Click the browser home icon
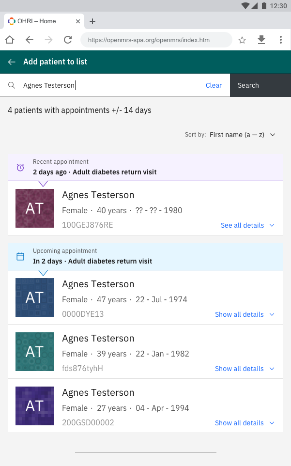 click(10, 40)
